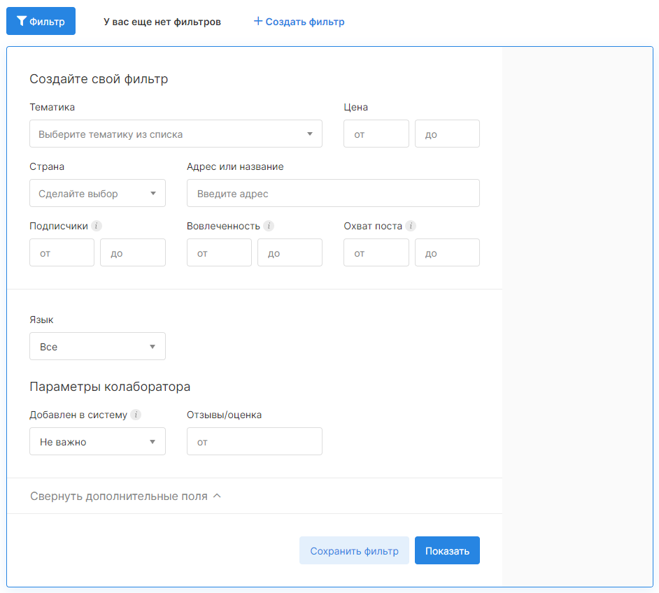
Task: Click info icon beside Добавлен в систему
Action: [x=136, y=415]
